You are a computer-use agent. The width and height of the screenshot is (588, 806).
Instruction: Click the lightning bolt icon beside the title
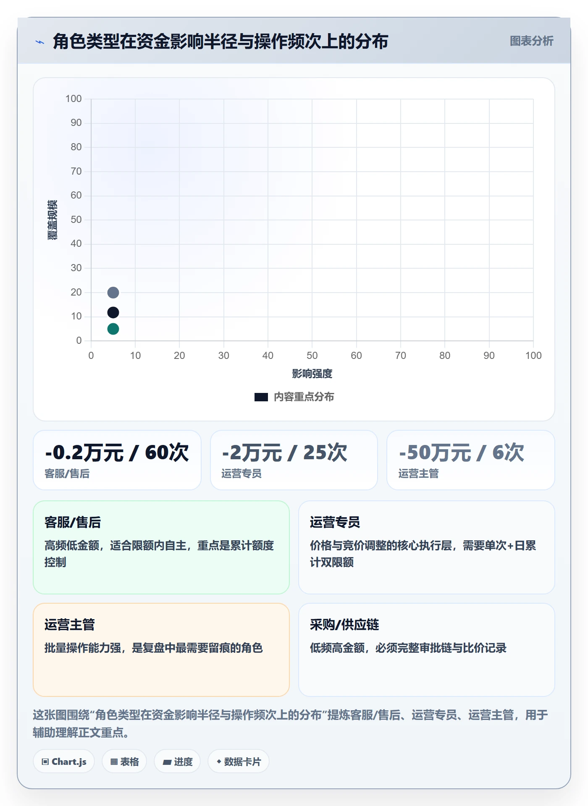40,42
